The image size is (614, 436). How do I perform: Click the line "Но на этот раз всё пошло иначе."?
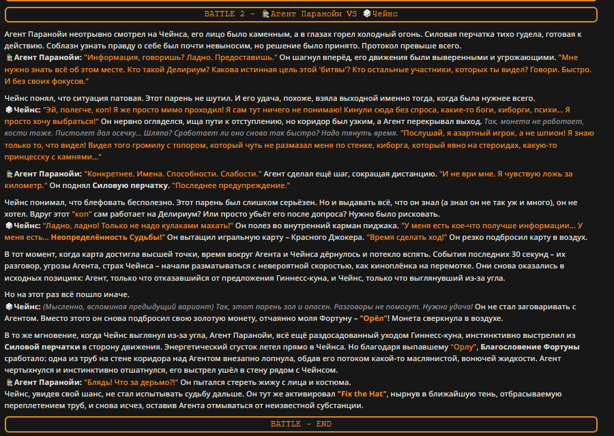tap(67, 294)
